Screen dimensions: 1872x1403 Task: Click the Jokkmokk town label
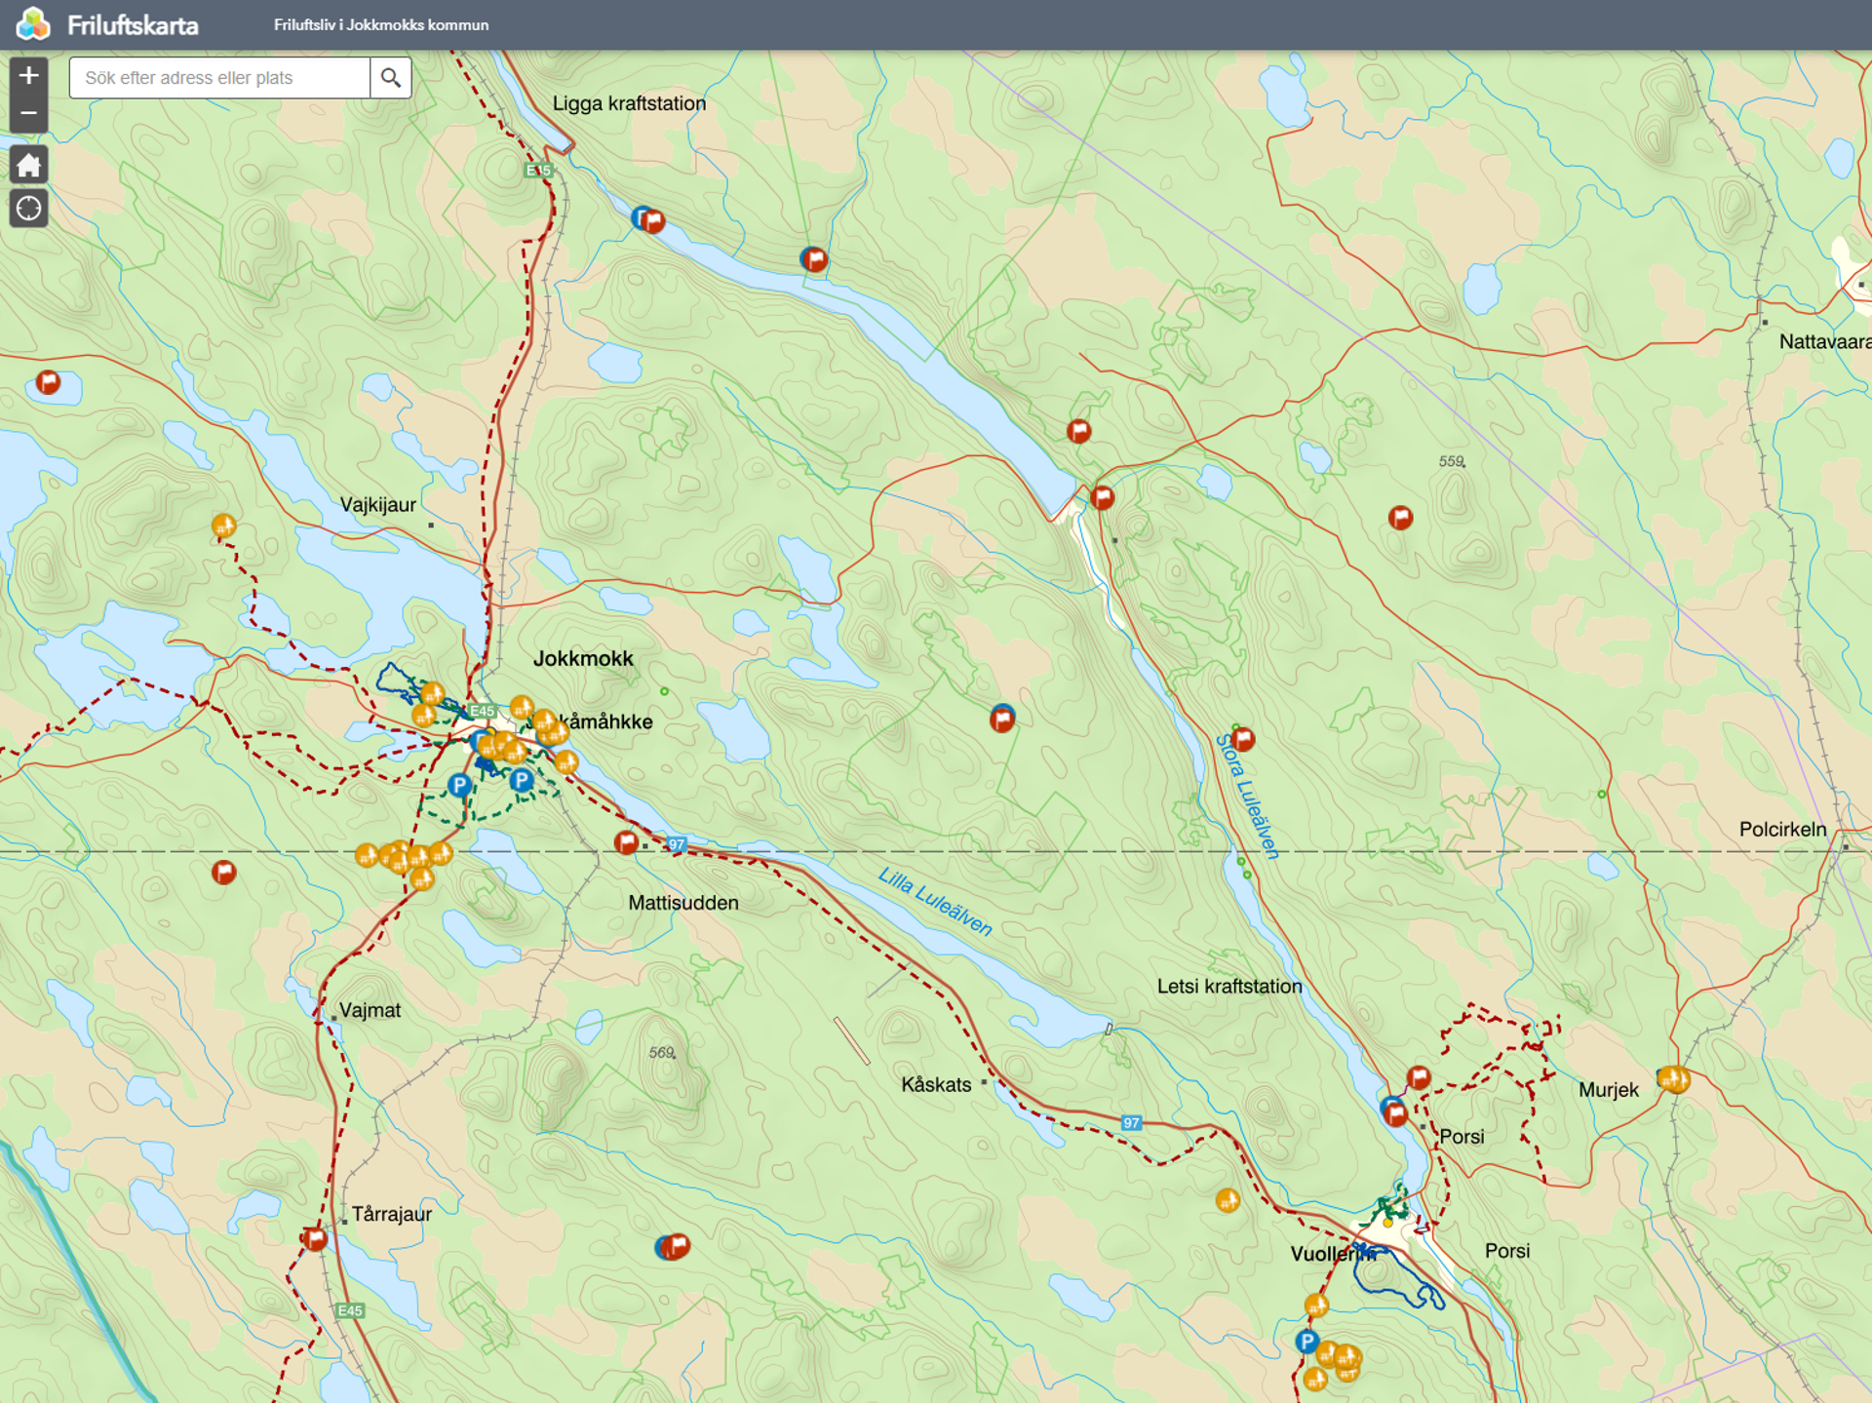point(583,659)
